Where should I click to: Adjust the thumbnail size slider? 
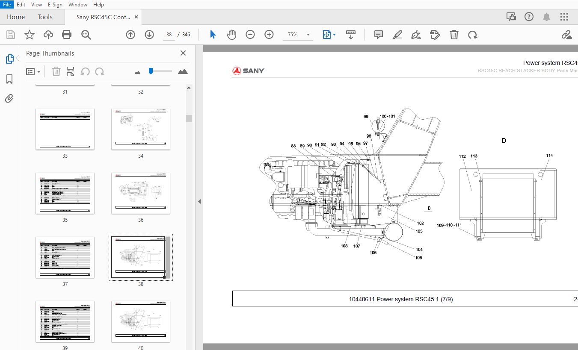(x=151, y=71)
